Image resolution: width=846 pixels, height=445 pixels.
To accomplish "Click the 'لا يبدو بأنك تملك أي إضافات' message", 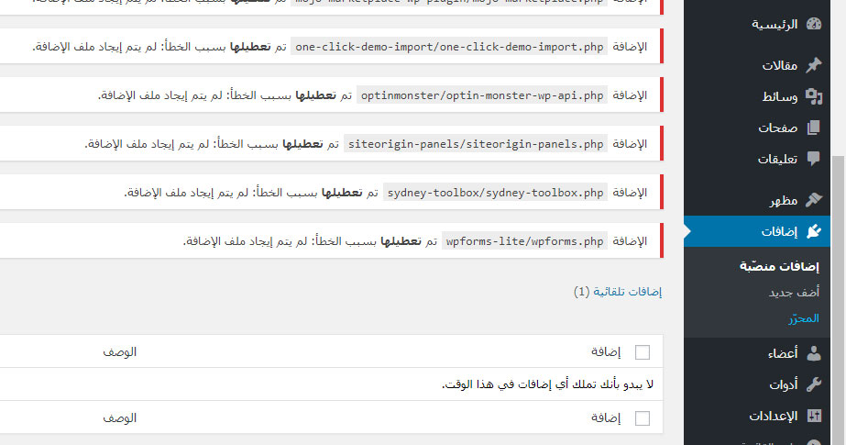I will coord(547,384).
